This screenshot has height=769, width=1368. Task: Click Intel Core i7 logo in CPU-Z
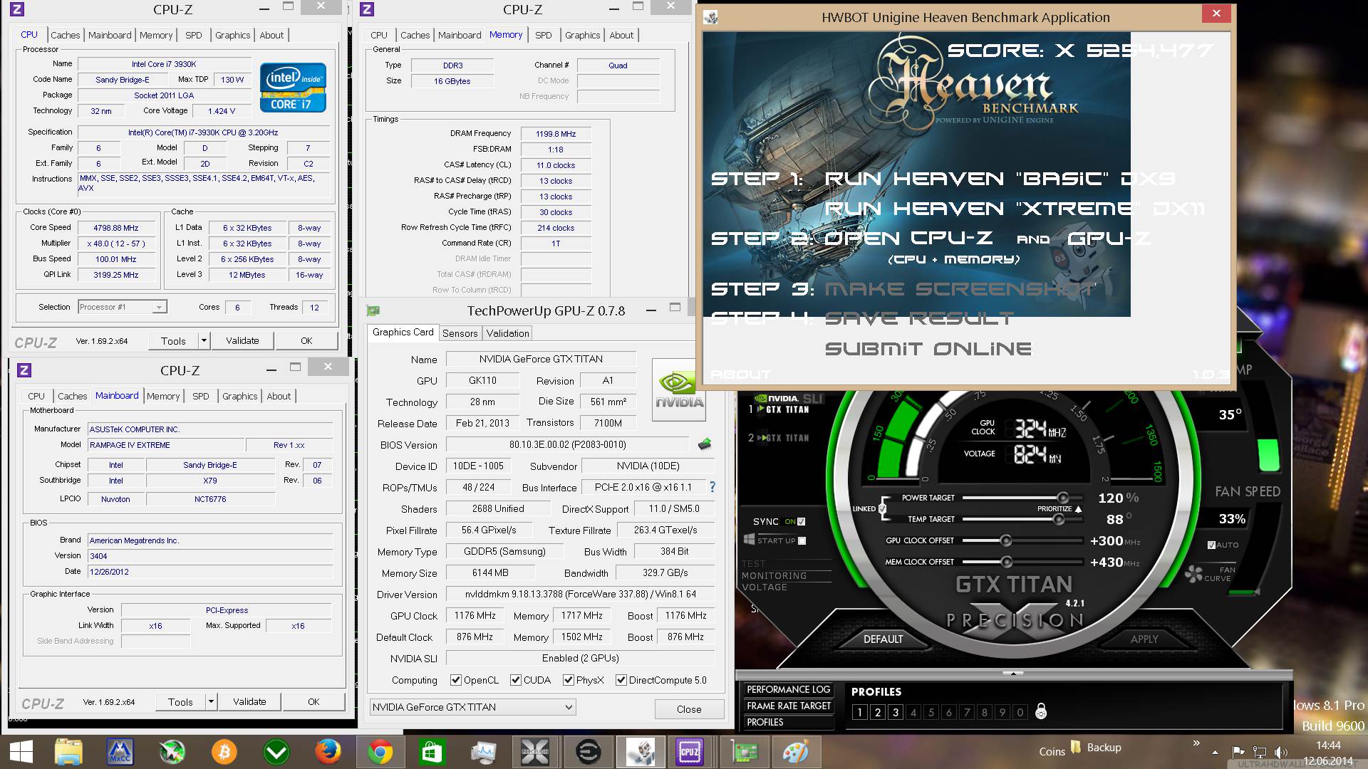pyautogui.click(x=293, y=88)
